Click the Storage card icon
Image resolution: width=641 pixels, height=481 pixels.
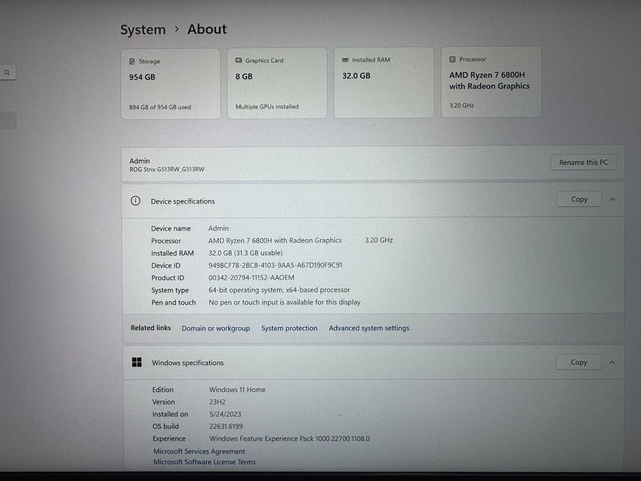132,61
